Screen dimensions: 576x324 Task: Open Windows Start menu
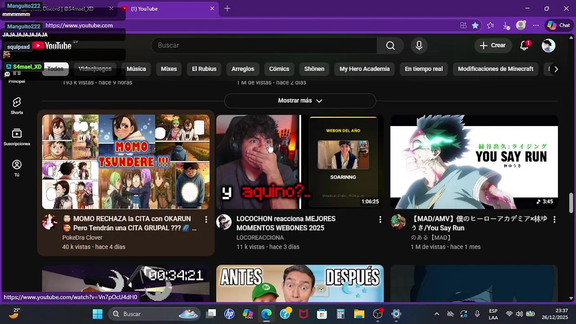coord(98,314)
